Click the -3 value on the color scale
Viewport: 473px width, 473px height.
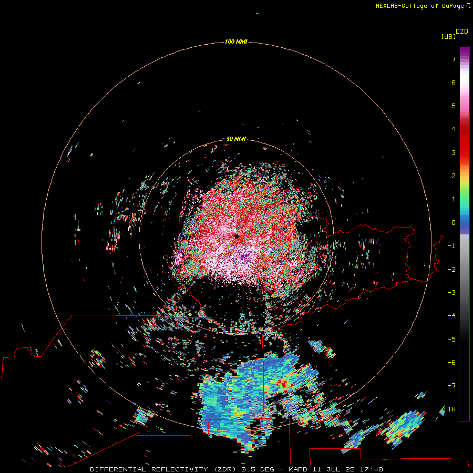451,293
